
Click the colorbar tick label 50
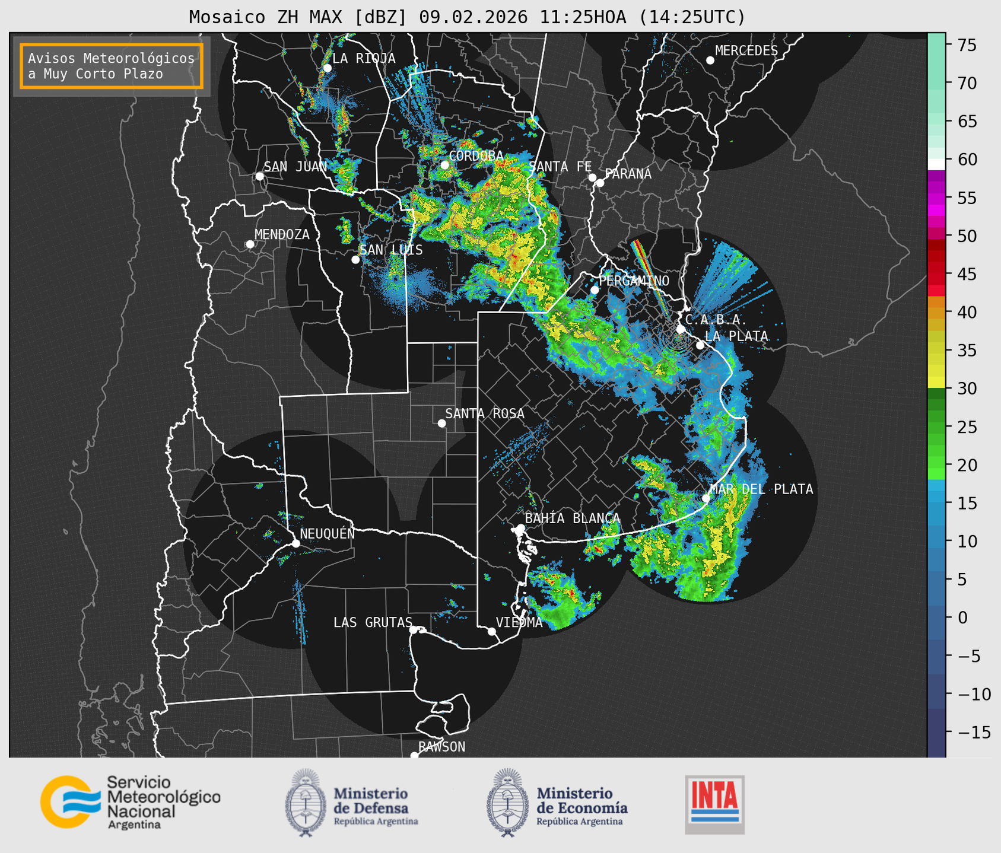coord(967,236)
